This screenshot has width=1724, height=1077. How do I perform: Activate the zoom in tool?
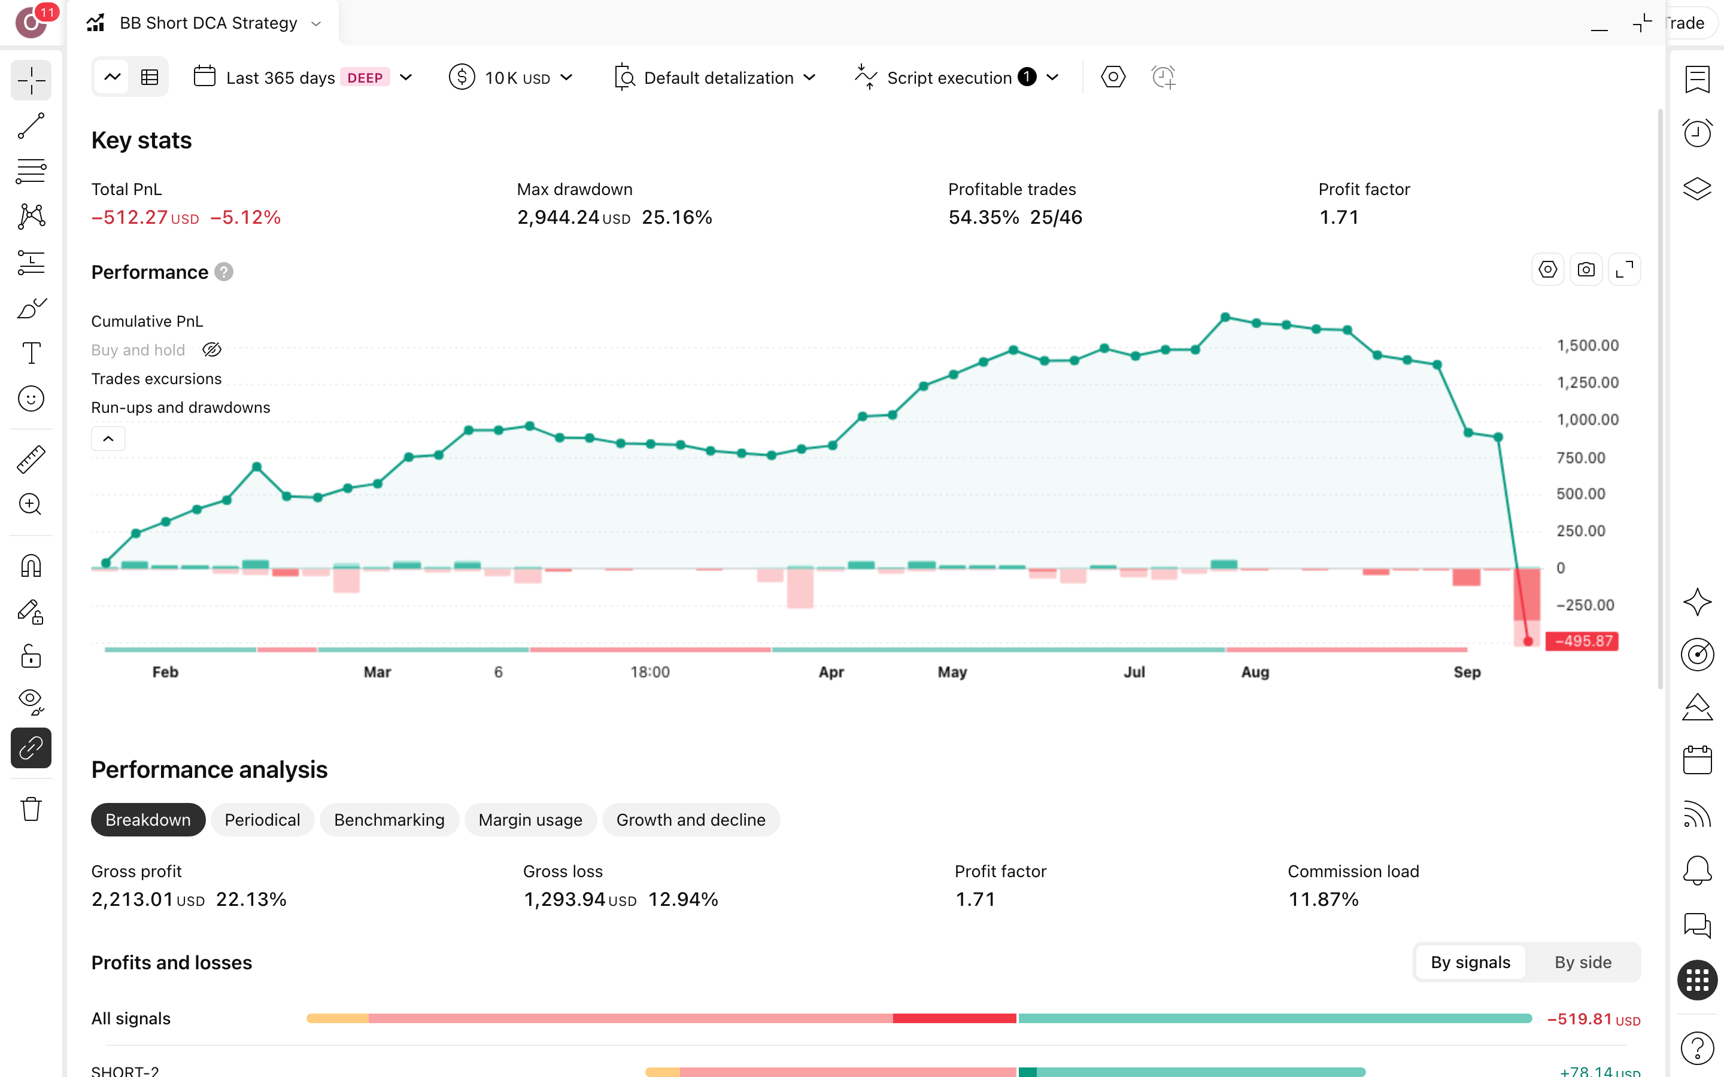tap(31, 504)
